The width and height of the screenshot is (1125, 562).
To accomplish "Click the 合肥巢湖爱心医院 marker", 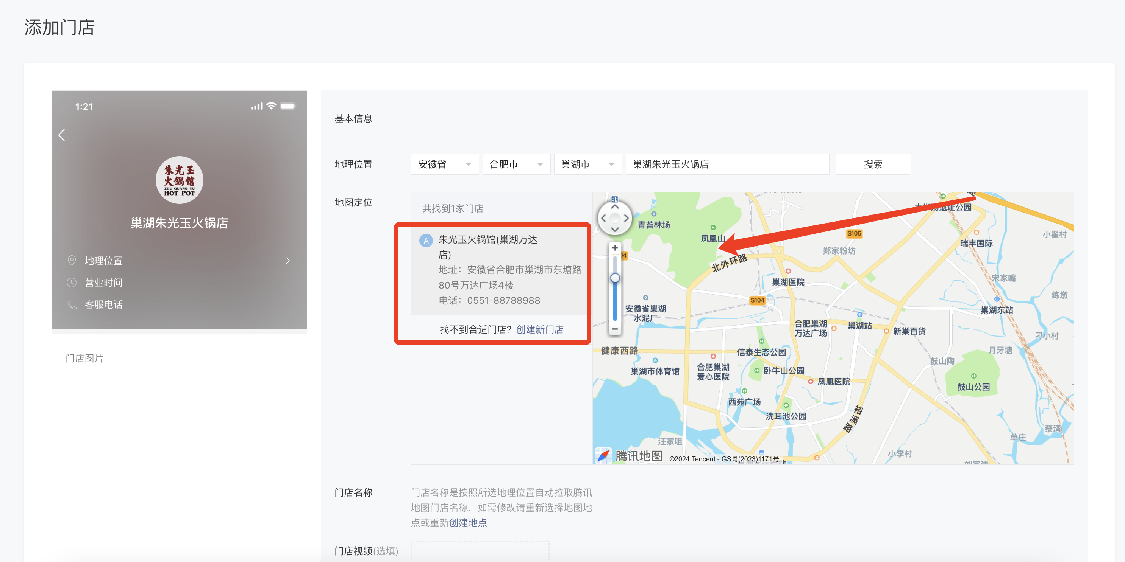I will click(713, 356).
